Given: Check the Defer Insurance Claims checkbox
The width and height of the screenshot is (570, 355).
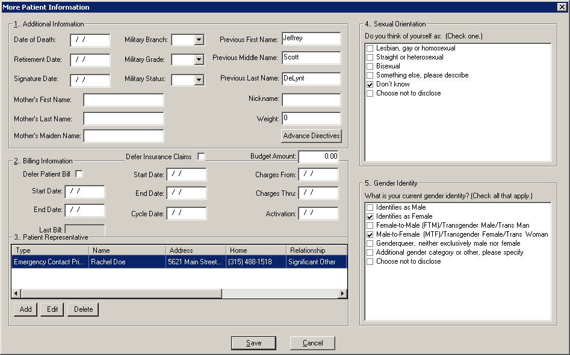Looking at the screenshot, I should click(x=201, y=157).
